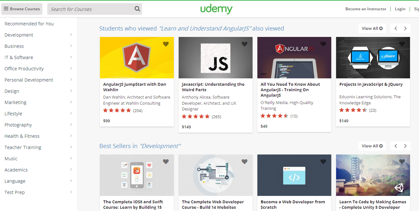Viewport: 419px width, 211px height.
Task: Open iOS8 and Swift course thumbnail
Action: click(x=137, y=175)
